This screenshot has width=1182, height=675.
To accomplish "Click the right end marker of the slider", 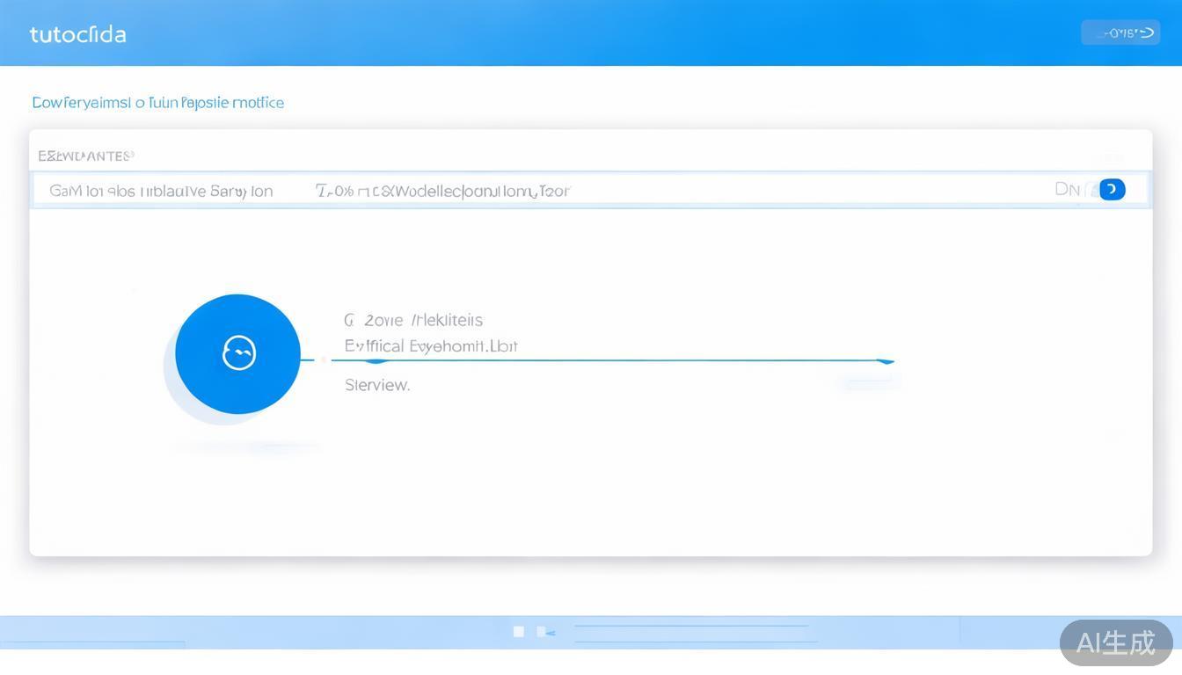I will point(885,360).
